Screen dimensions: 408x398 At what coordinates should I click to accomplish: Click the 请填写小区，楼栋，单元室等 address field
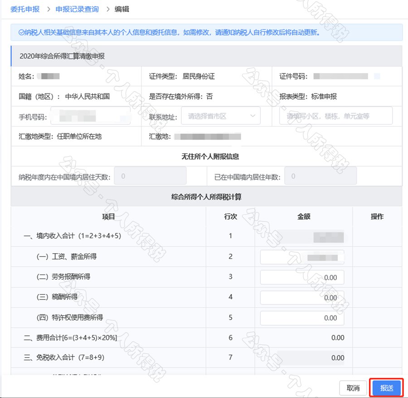click(x=335, y=116)
